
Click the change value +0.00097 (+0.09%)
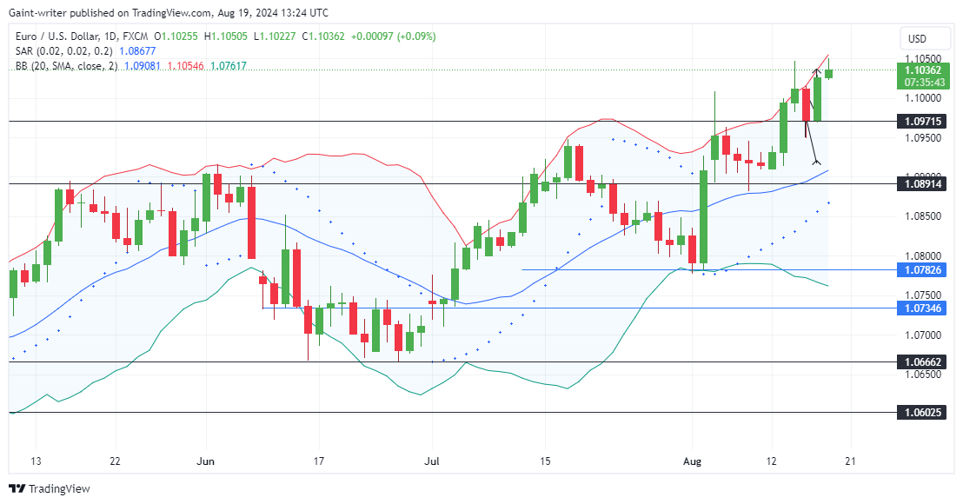pyautogui.click(x=393, y=36)
